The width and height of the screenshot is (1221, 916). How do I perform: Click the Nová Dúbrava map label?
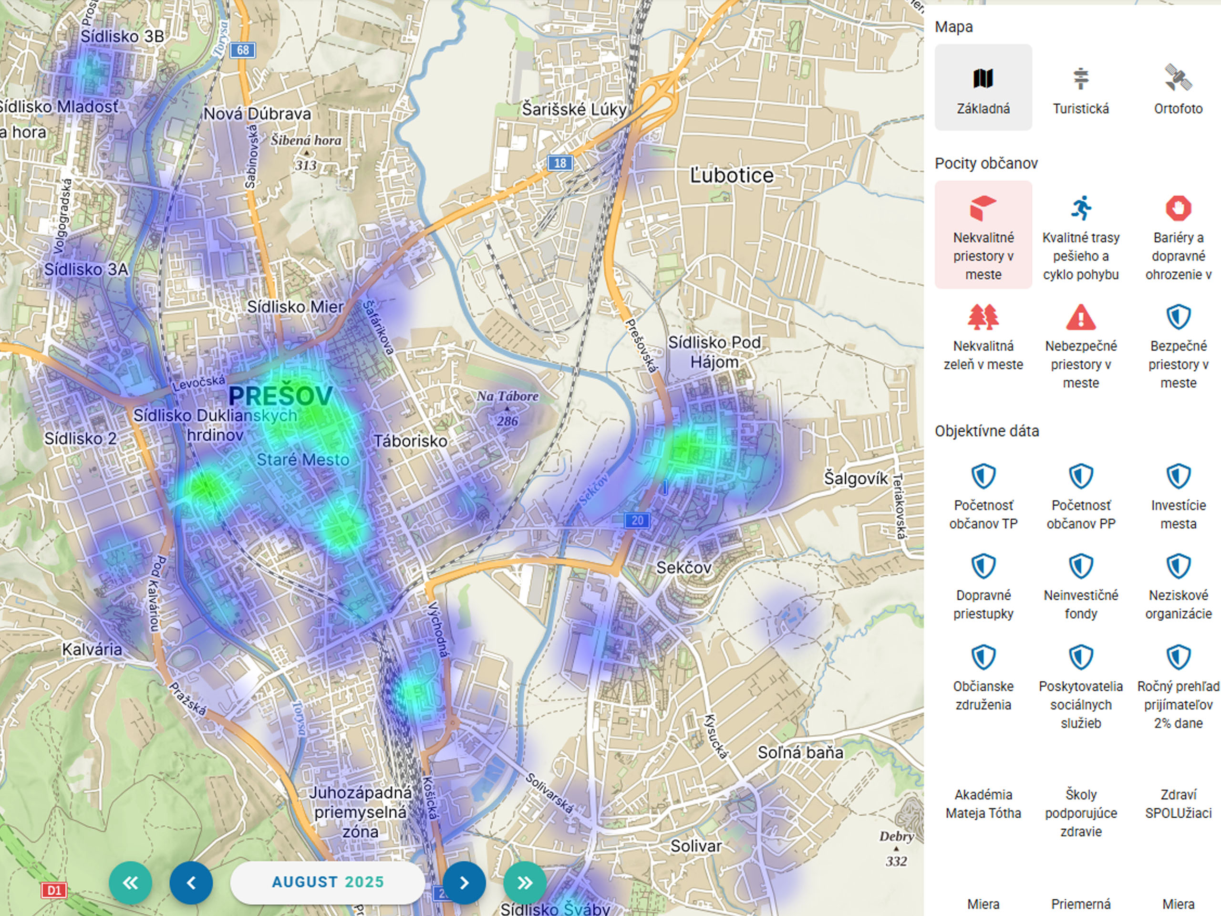[257, 114]
